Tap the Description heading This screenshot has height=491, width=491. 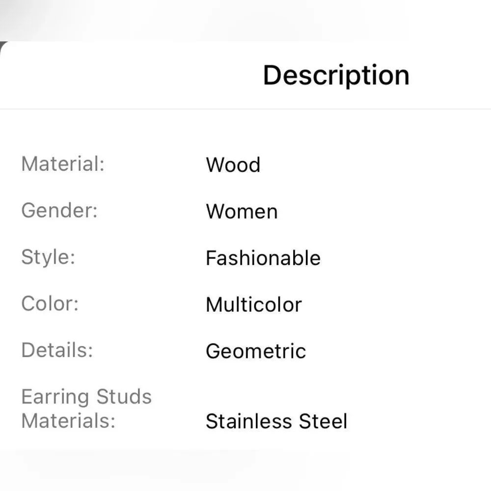[336, 75]
